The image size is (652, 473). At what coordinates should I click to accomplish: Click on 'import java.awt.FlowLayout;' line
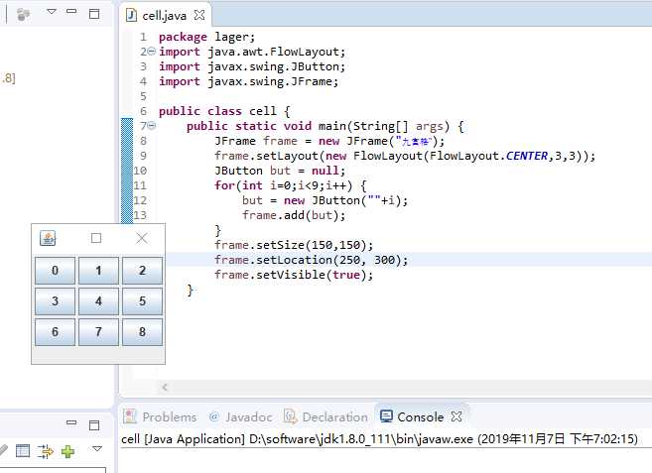click(252, 52)
